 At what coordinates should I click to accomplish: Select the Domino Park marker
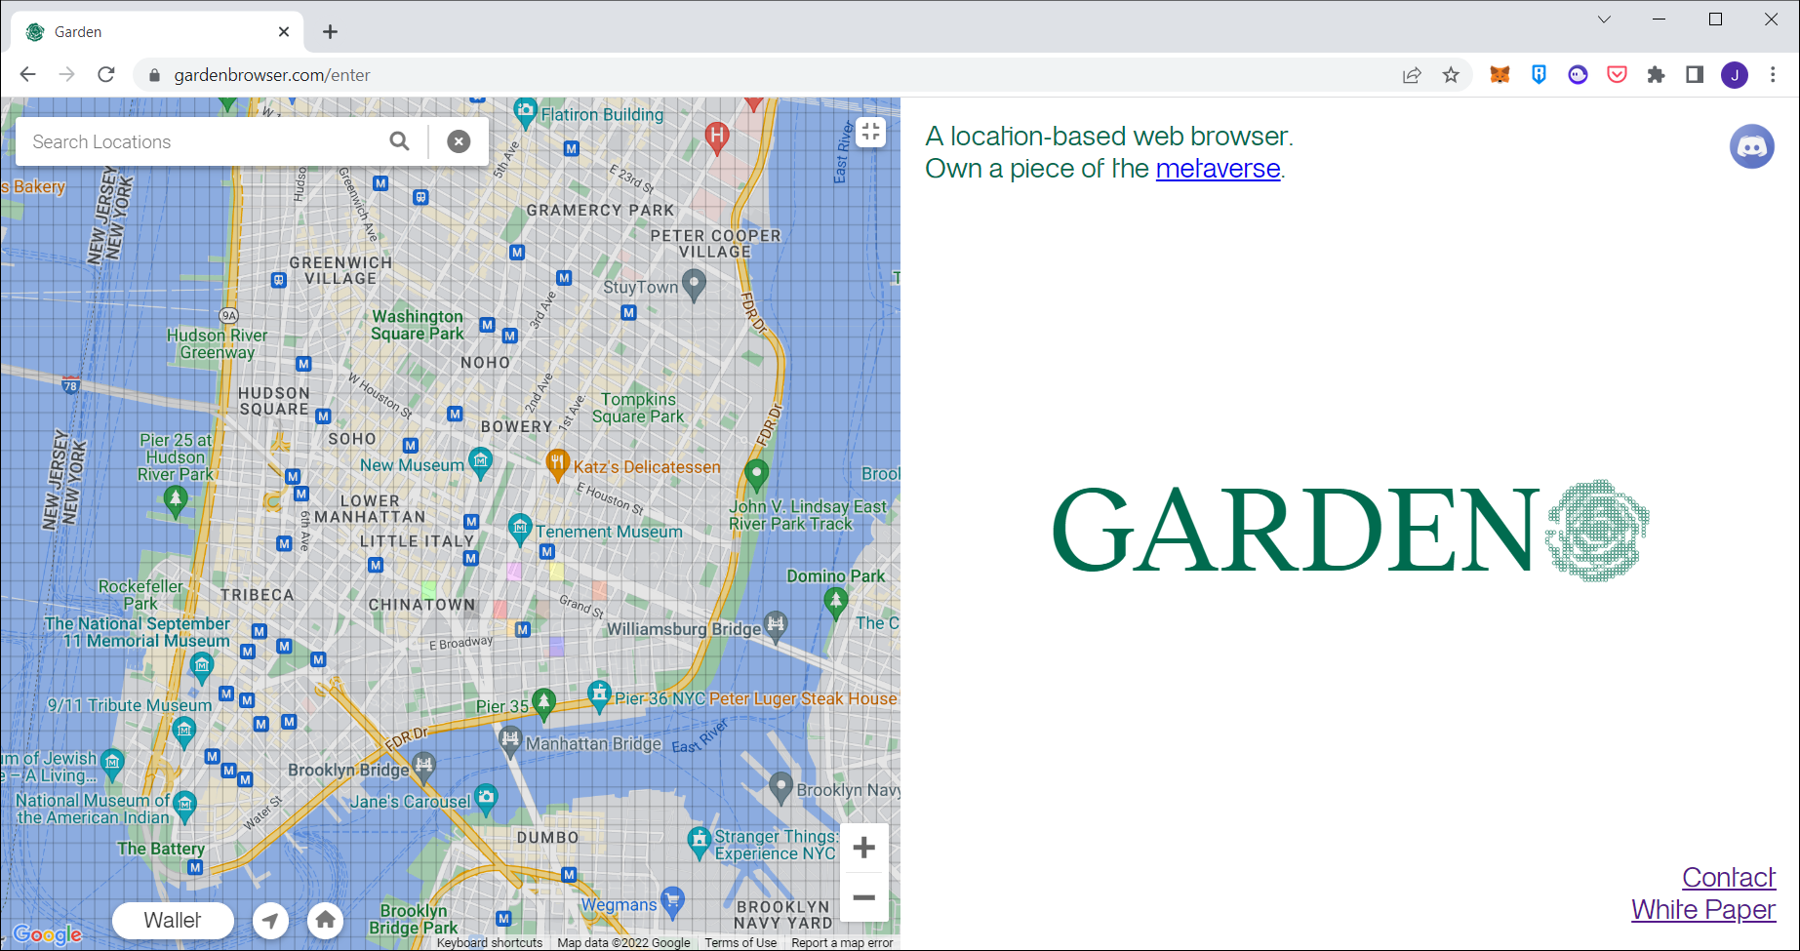[835, 603]
